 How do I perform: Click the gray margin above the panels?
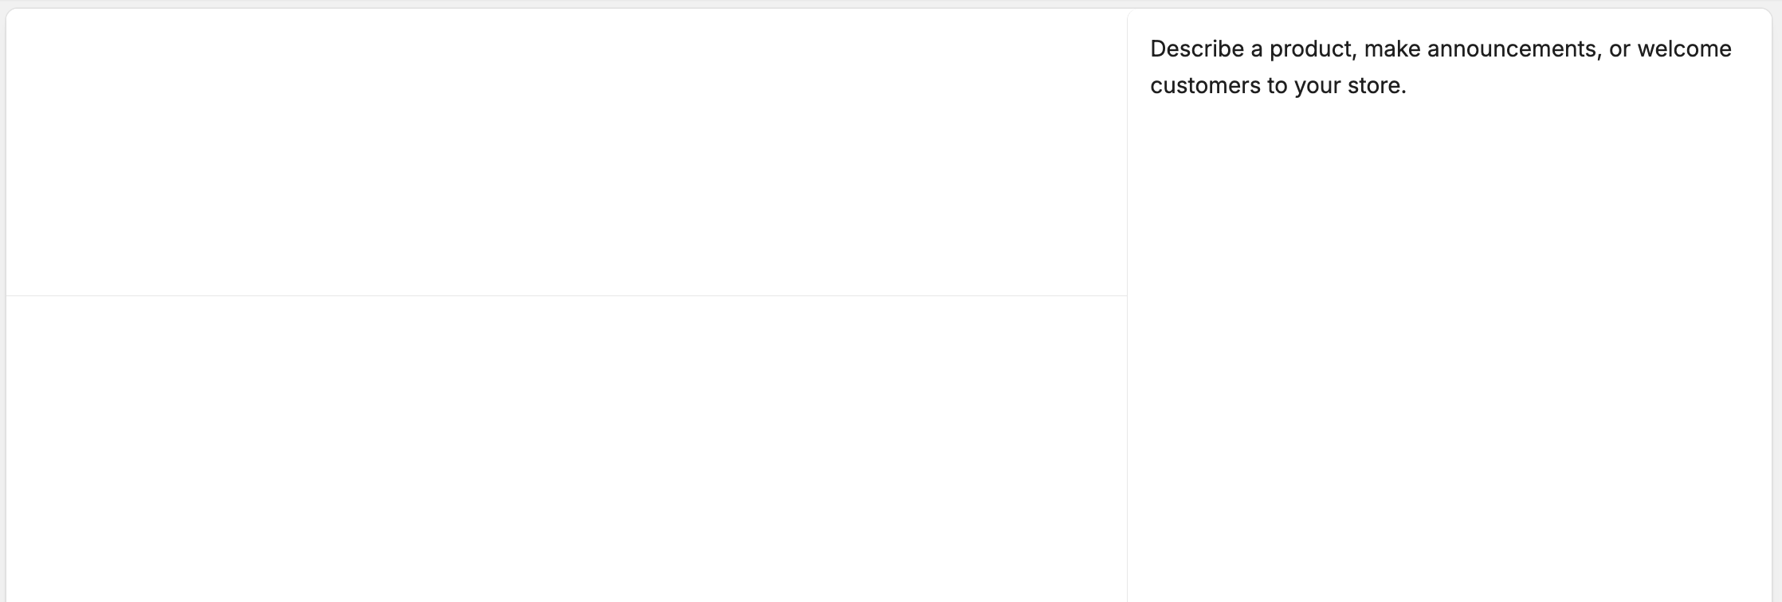[x=877, y=4]
